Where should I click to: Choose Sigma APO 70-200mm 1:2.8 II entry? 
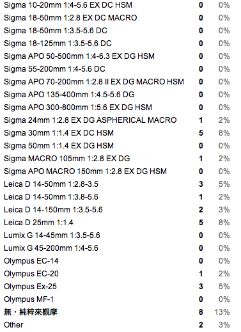point(94,82)
